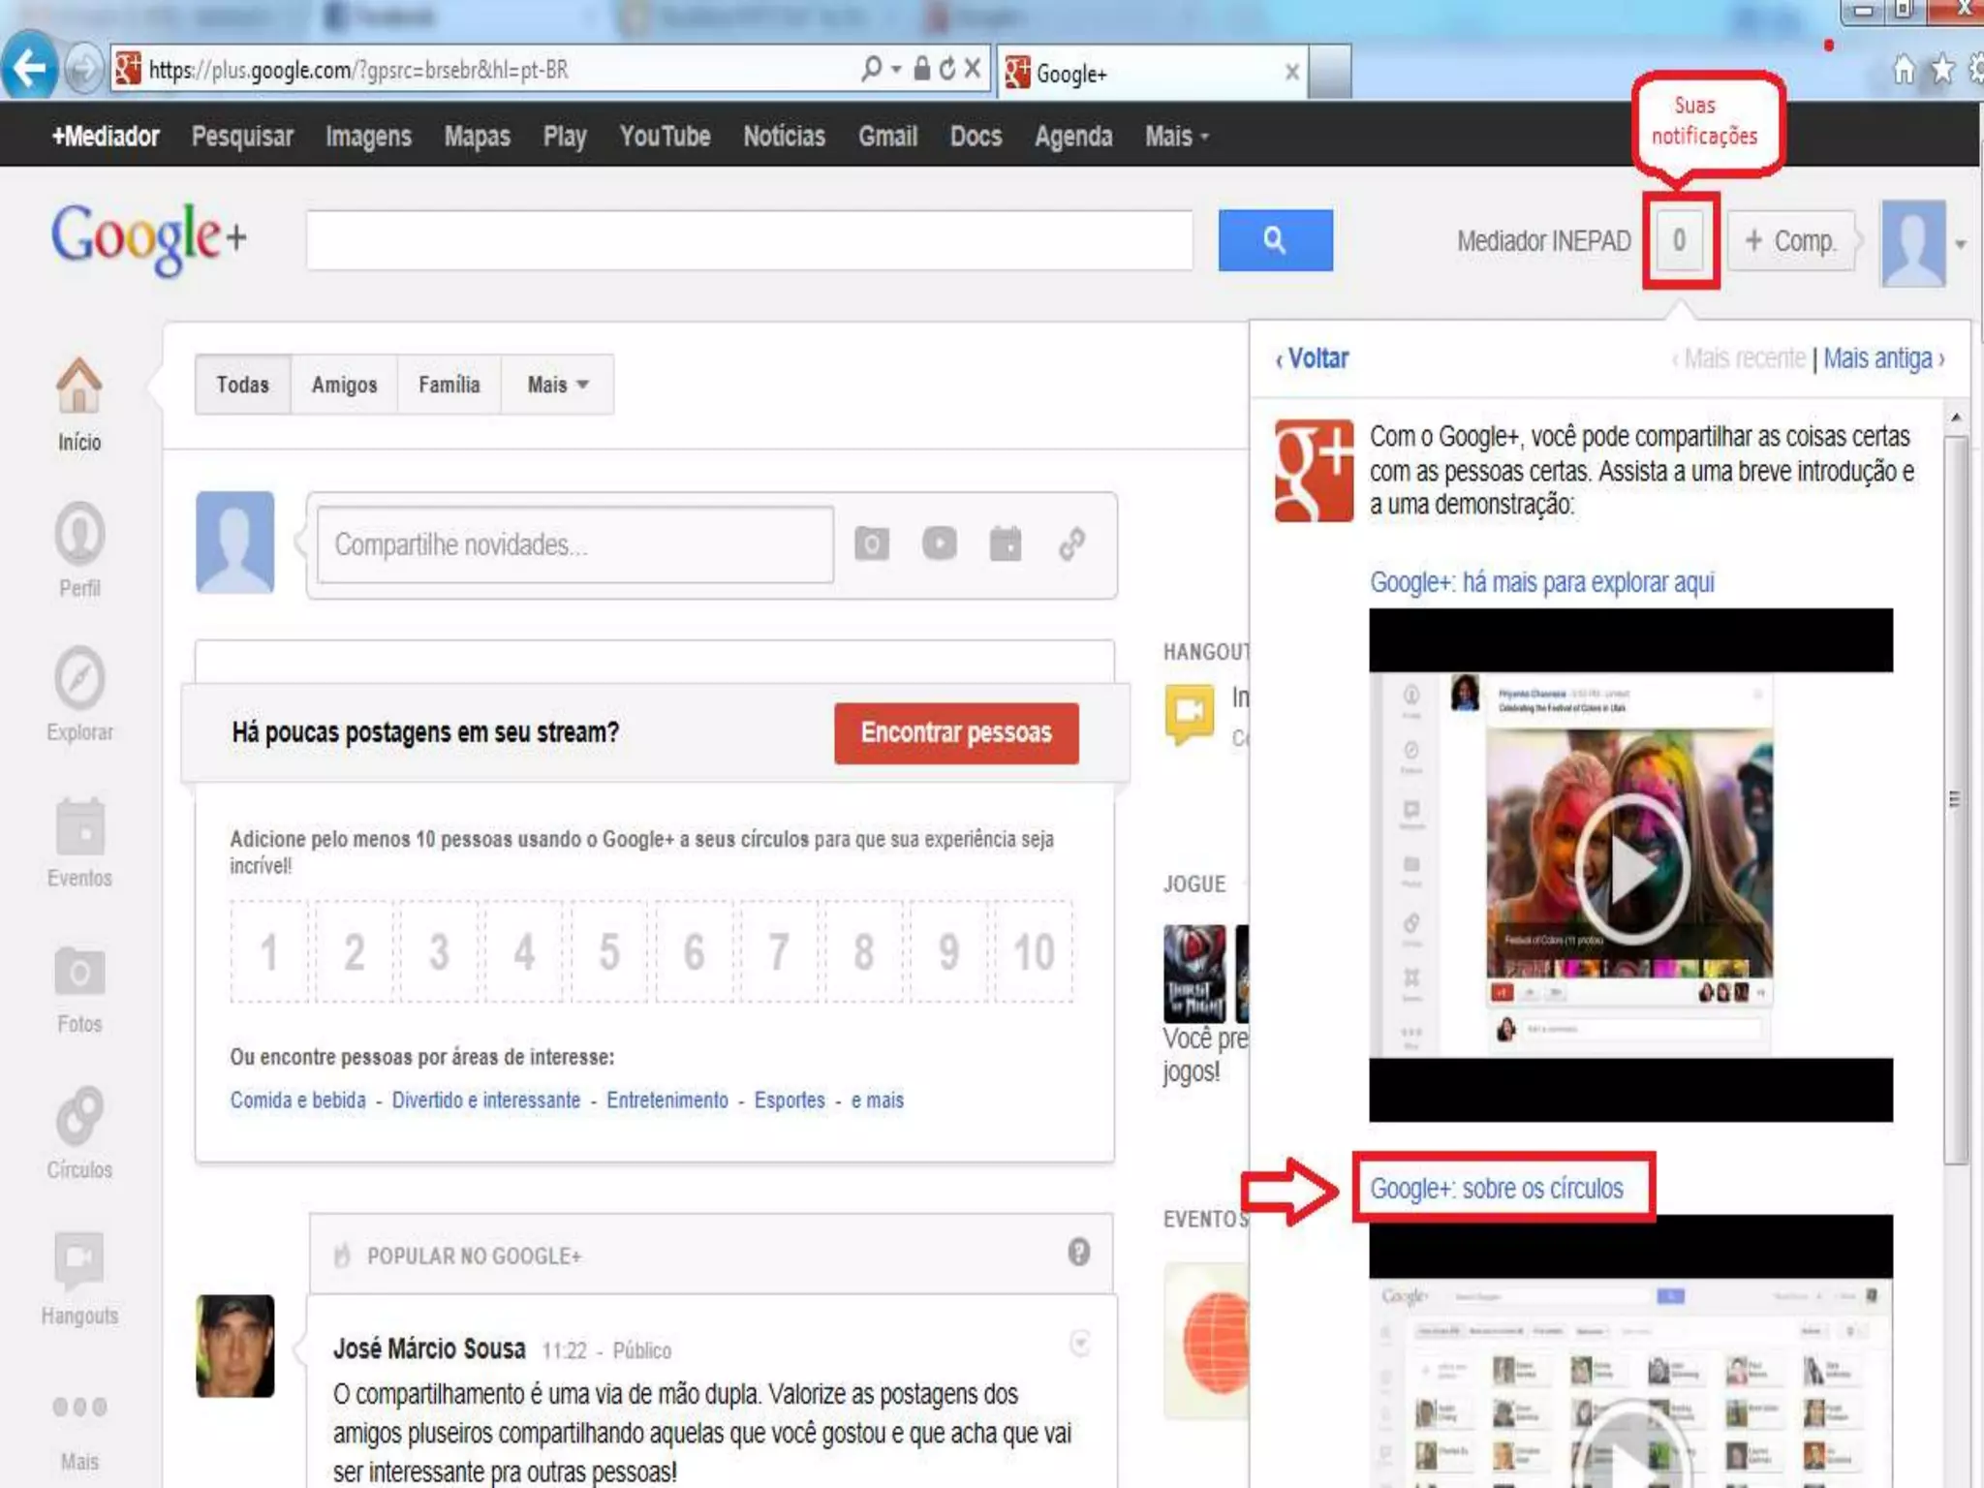Viewport: 1984px width, 1488px height.
Task: Open the Círculos sidebar icon
Action: [78, 1116]
